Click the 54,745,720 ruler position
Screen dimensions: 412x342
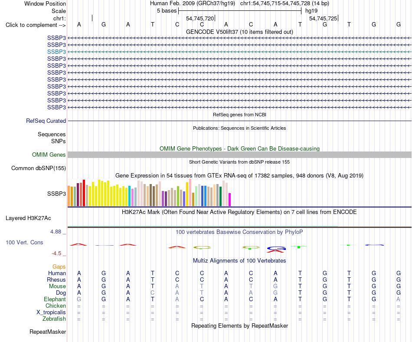pyautogui.click(x=200, y=18)
